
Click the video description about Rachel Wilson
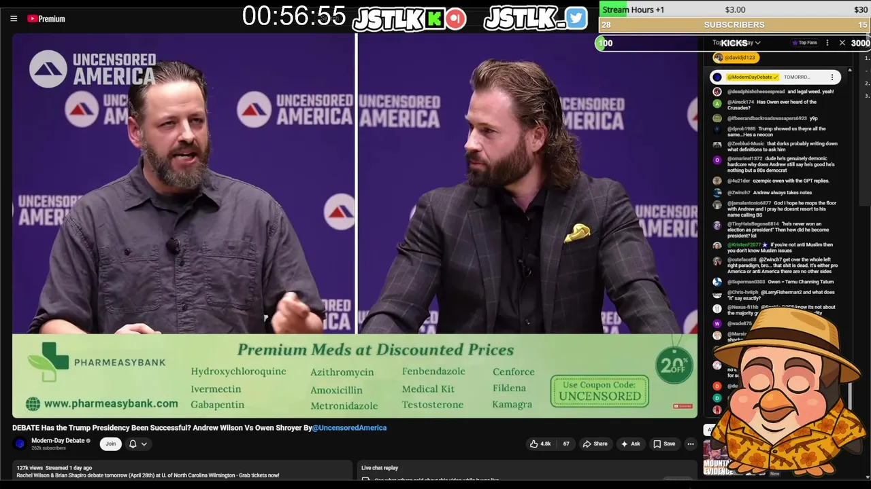[x=148, y=475]
